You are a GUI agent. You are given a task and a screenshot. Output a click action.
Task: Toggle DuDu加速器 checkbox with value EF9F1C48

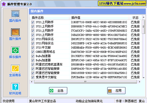pos(33,60)
